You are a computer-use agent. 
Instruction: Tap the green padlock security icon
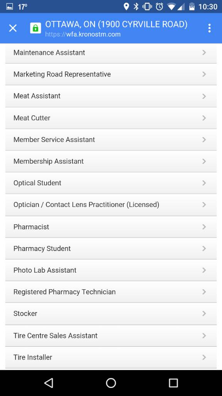coord(35,28)
